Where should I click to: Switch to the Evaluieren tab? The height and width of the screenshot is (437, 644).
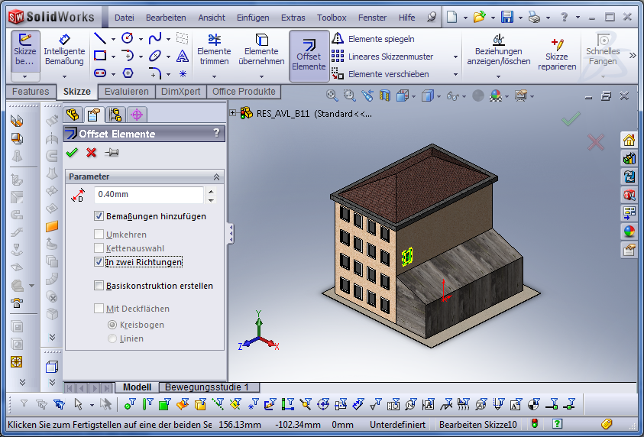pyautogui.click(x=127, y=92)
